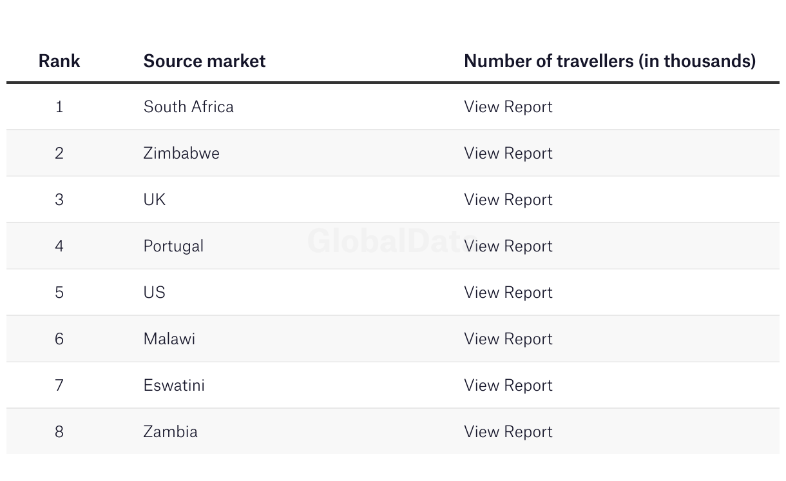Open View Report link for Zambia
The height and width of the screenshot is (481, 786).
tap(508, 432)
